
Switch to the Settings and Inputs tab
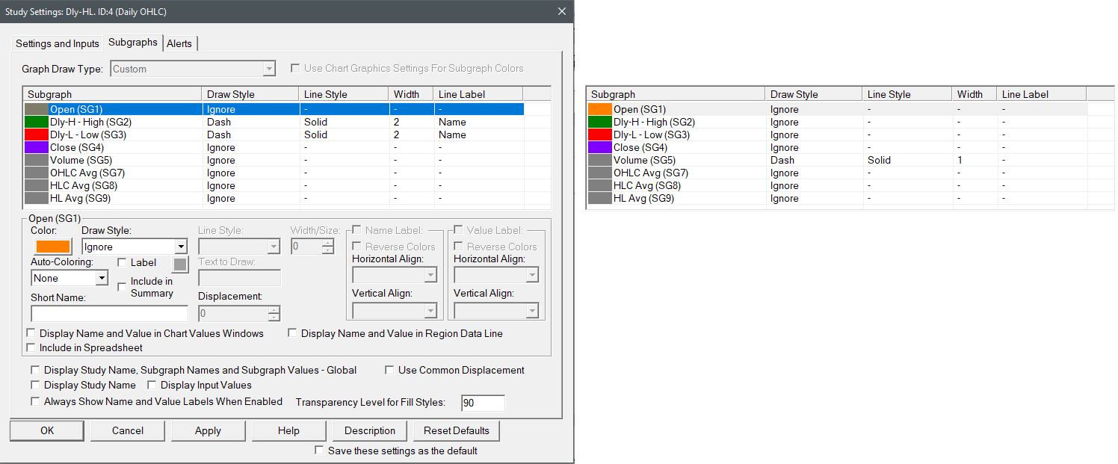point(58,43)
